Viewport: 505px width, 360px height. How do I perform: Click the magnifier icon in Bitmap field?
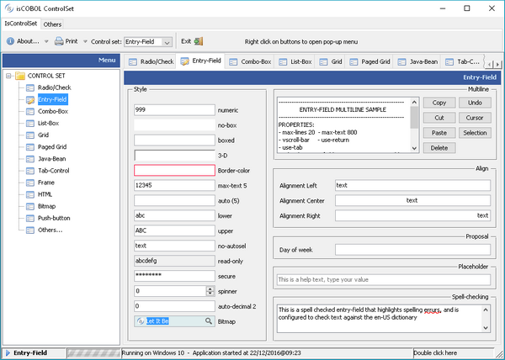207,321
